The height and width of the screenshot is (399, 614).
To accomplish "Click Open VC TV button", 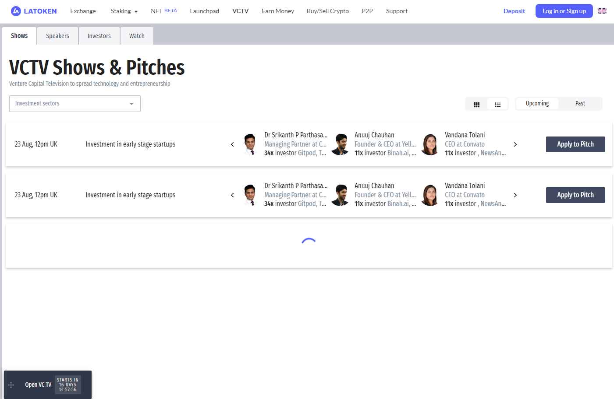I will pyautogui.click(x=38, y=385).
